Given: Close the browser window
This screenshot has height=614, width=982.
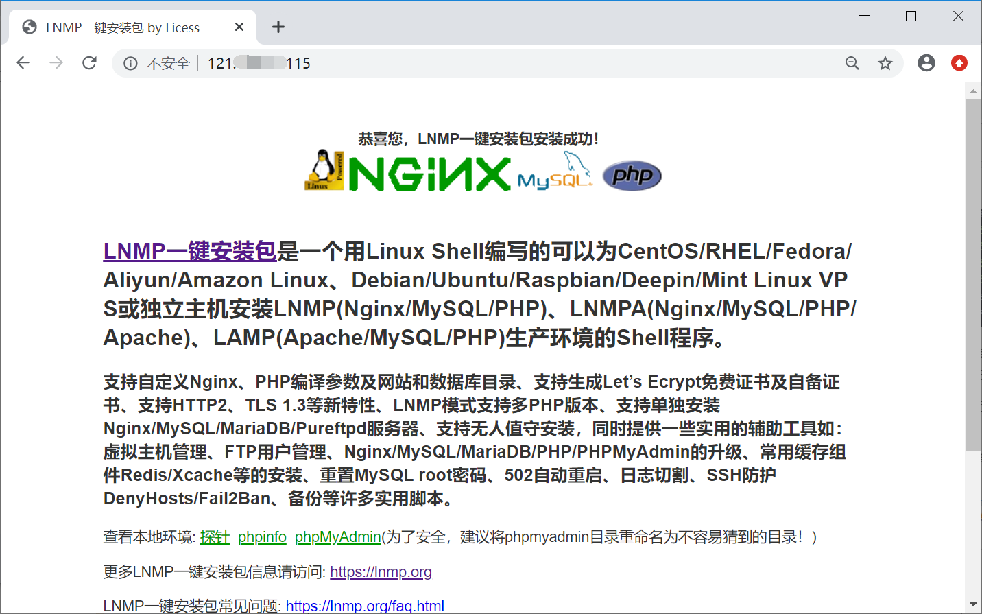Looking at the screenshot, I should pyautogui.click(x=958, y=16).
